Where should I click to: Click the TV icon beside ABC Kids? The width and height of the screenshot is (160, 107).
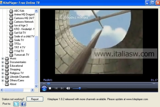[11, 11]
